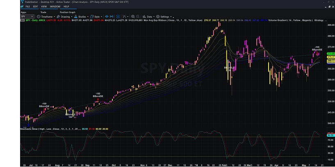Click the BBandLE signal near Feb 5
The height and width of the screenshot is (167, 335).
[x=229, y=68]
